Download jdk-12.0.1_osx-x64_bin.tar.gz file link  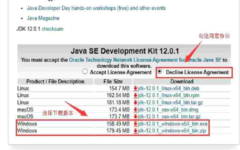[x=169, y=117]
